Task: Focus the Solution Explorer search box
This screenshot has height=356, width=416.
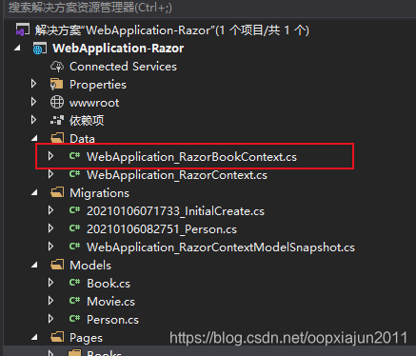Action: (209, 8)
